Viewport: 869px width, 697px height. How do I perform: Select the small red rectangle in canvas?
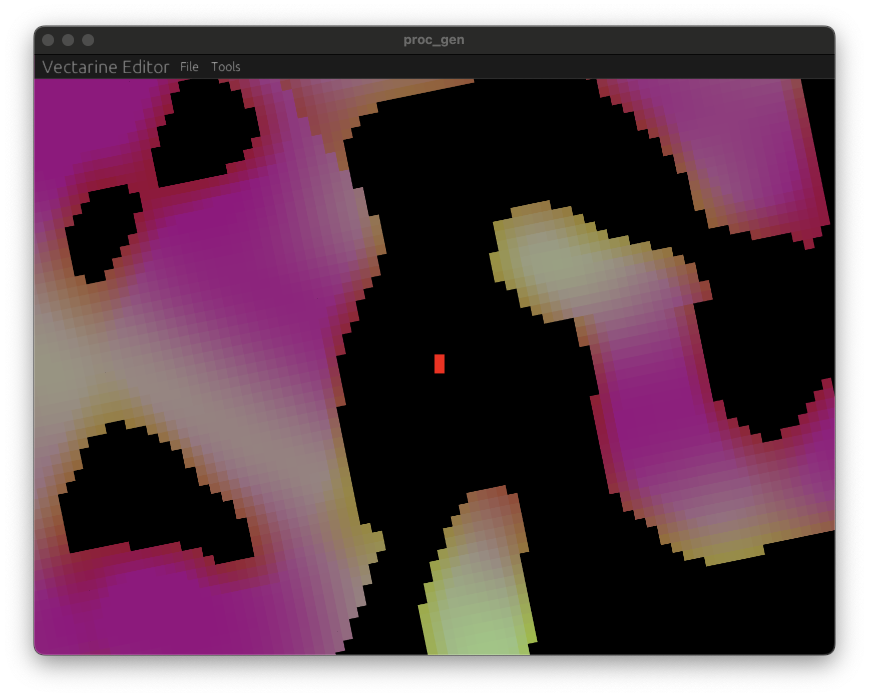[440, 364]
